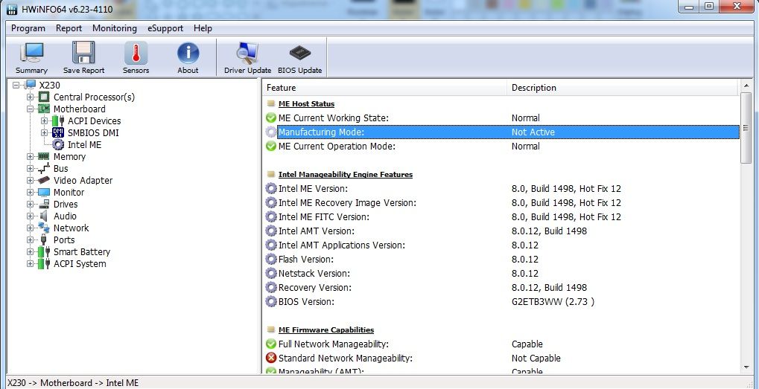Expand the SMBIOS DMI node
Viewport: 759px width, 389px height.
coord(45,133)
